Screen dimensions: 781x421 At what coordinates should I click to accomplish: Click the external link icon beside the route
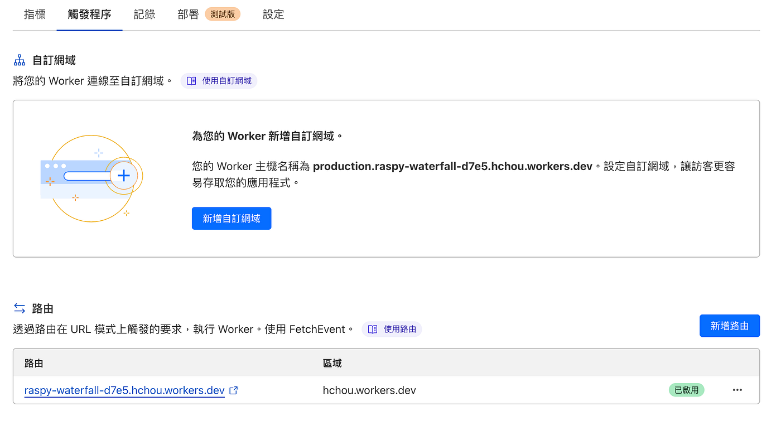pyautogui.click(x=234, y=390)
